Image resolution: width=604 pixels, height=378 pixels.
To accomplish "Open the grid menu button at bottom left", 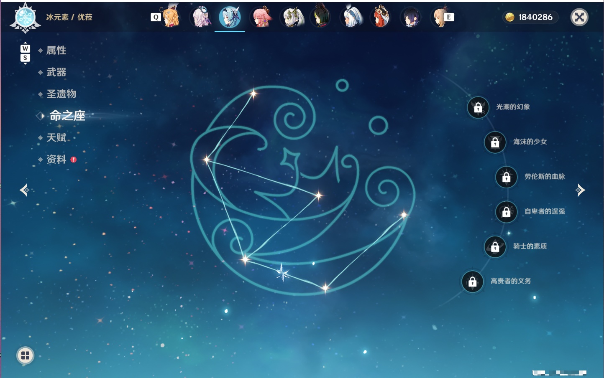I will (x=25, y=355).
